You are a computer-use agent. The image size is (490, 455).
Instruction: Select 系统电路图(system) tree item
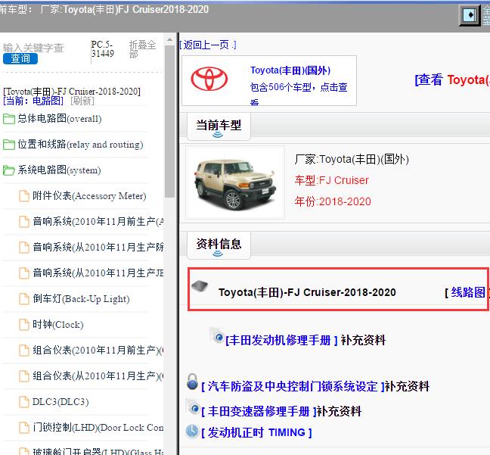coord(59,170)
